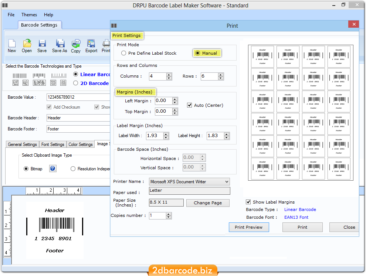
Task: Click the Barcode Value input field
Action: click(x=78, y=97)
